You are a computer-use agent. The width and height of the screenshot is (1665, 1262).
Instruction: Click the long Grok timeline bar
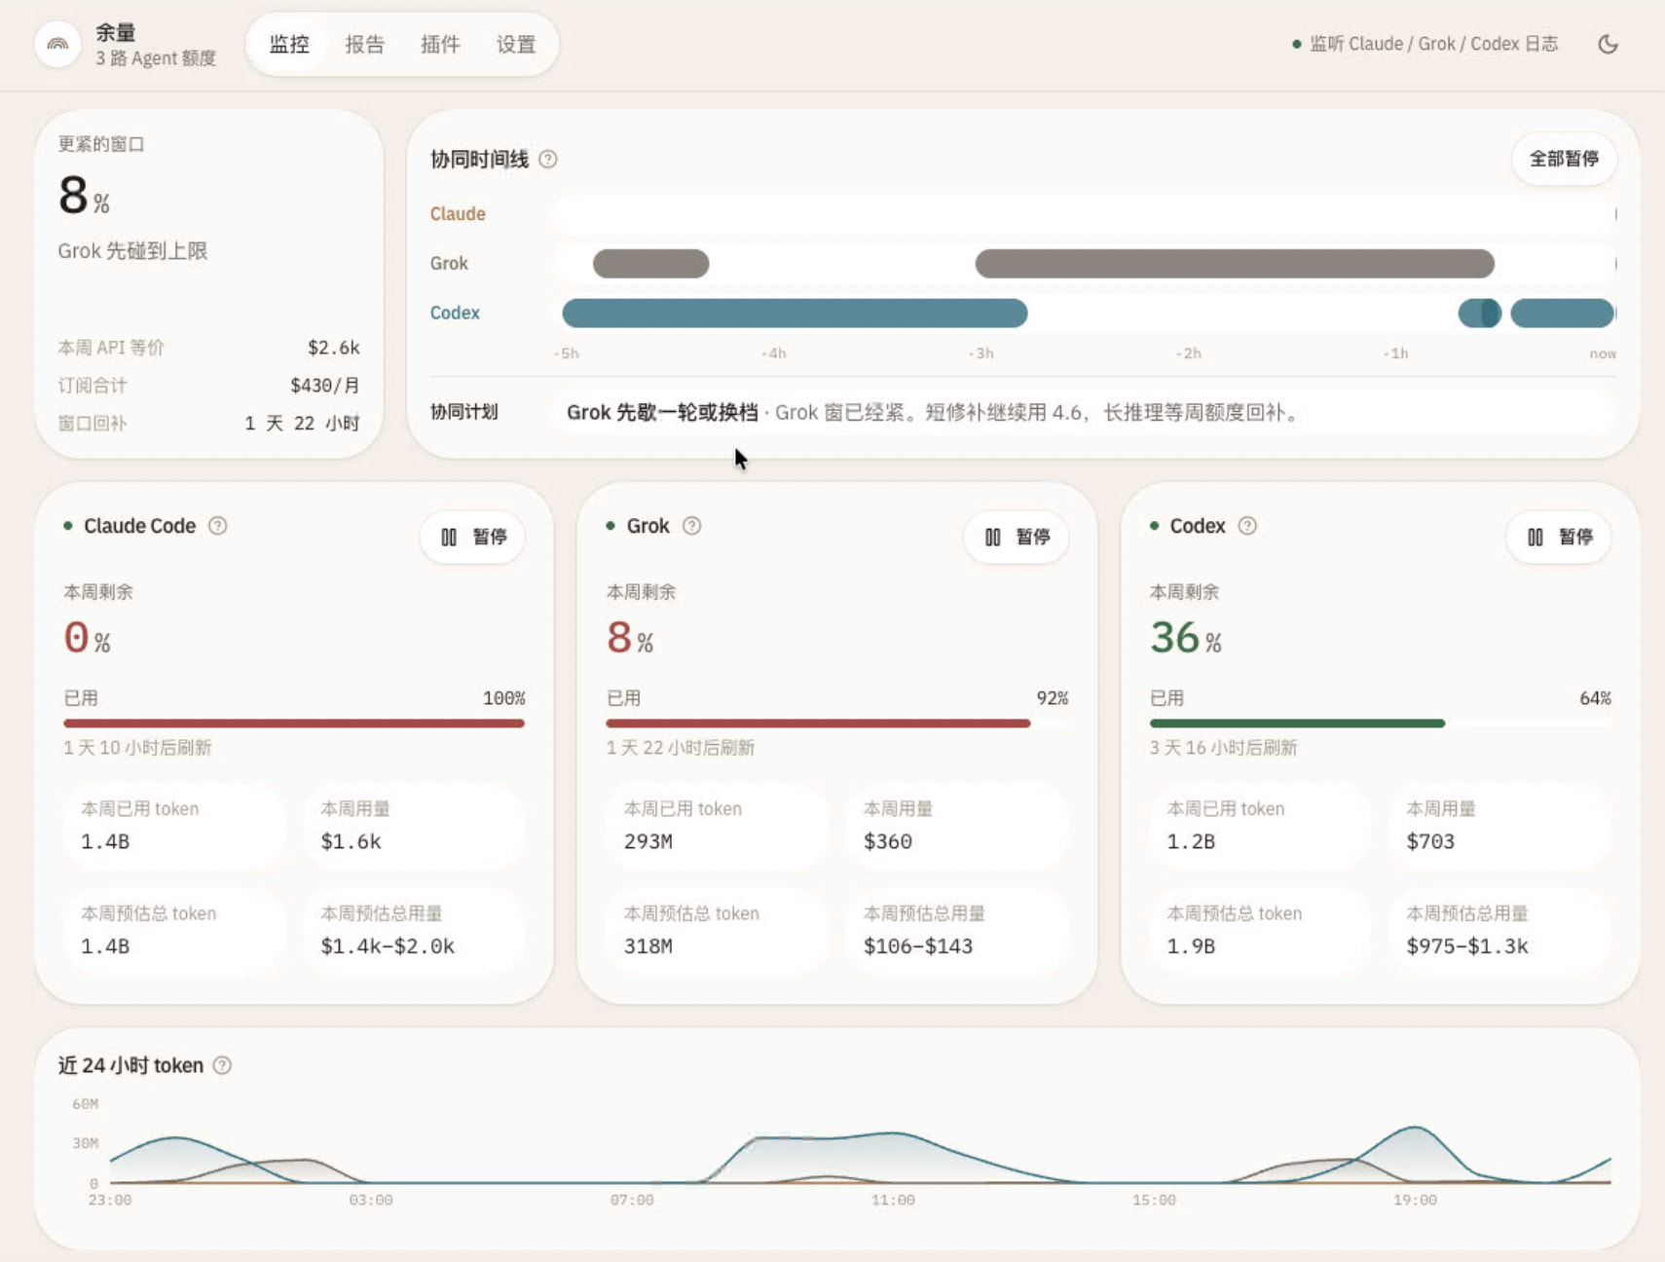coord(1235,263)
